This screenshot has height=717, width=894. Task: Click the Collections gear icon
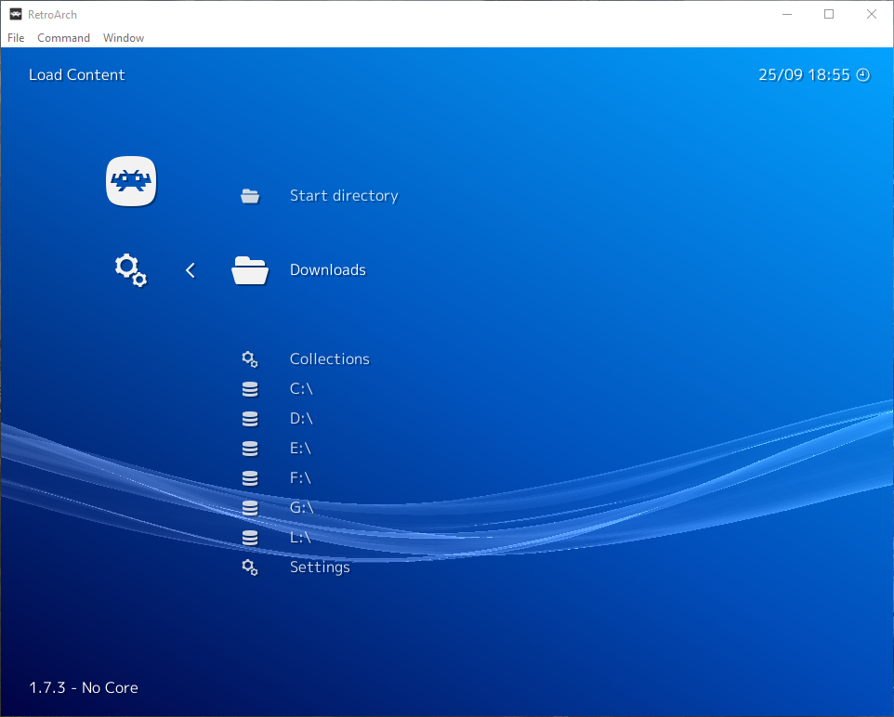249,359
